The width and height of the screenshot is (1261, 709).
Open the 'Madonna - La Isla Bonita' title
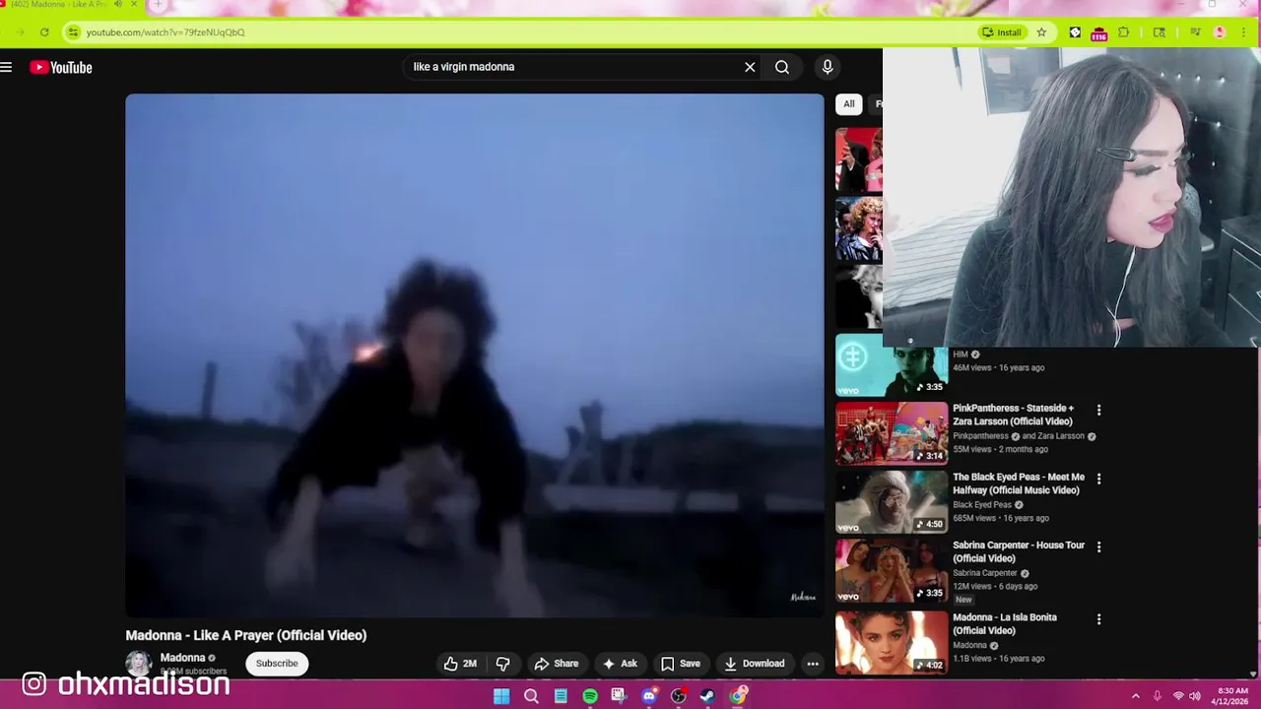[x=1005, y=624]
